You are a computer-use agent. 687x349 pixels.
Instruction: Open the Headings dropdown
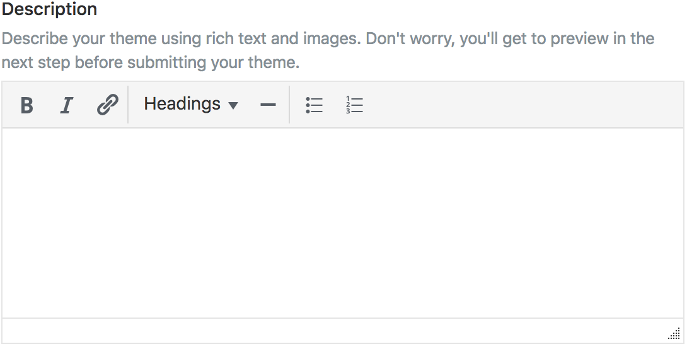[190, 105]
